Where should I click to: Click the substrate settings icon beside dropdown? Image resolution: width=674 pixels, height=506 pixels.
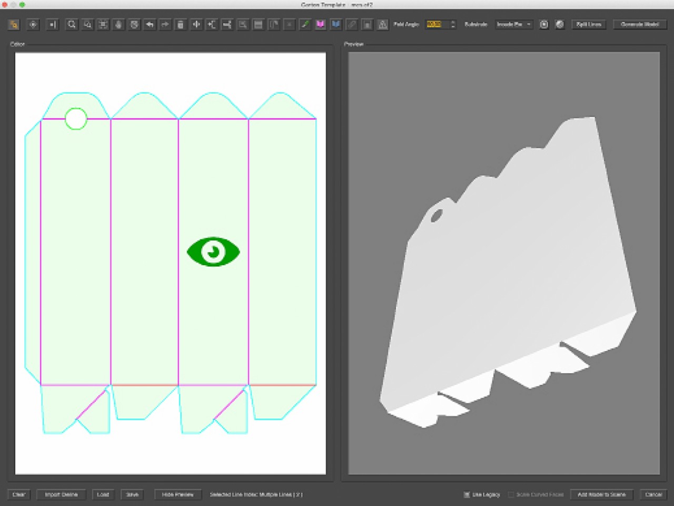pos(544,24)
